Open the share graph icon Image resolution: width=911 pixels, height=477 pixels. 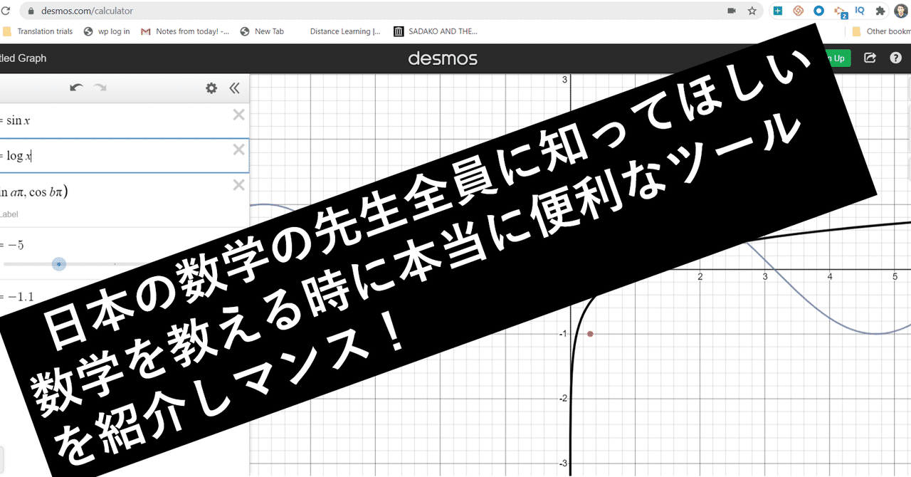[870, 58]
